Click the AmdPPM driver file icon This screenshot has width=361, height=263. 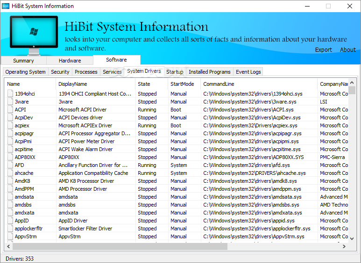coord(10,189)
